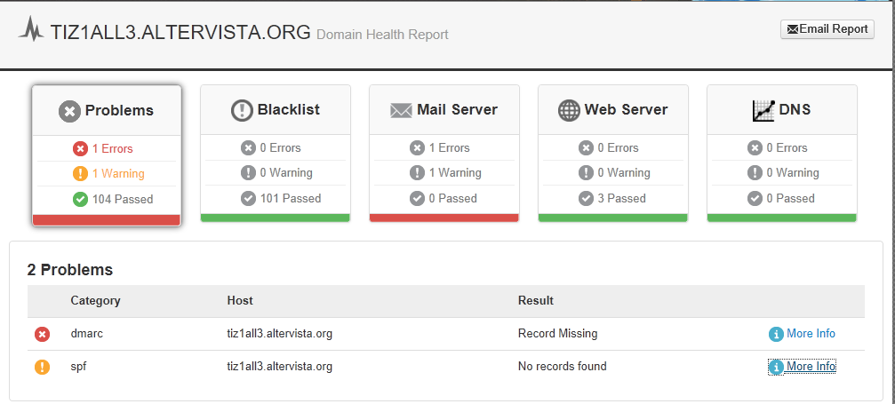
Task: Click the orange warning icon next to 1 Warning
Action: point(80,173)
